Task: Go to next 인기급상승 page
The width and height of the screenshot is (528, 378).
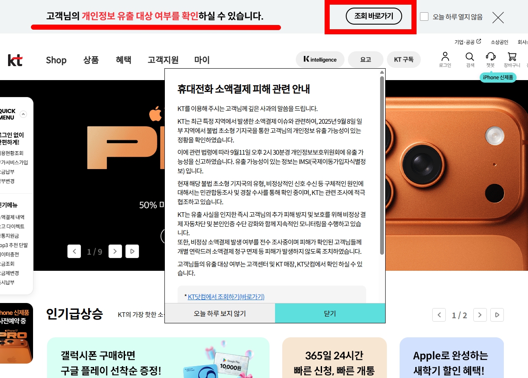Action: [x=480, y=315]
